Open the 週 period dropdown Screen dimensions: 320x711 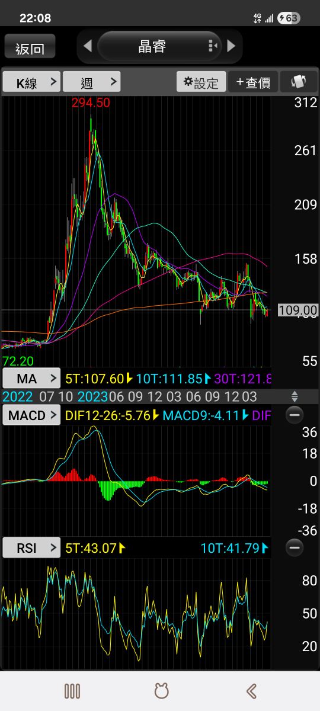click(92, 82)
